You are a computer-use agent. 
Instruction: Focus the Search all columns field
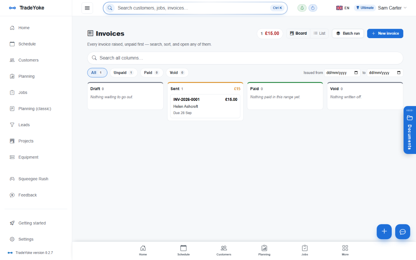pyautogui.click(x=245, y=58)
